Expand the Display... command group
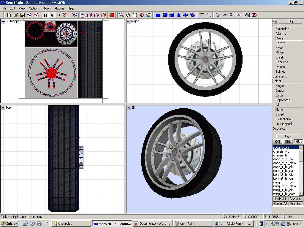304x228 pixels. click(279, 129)
